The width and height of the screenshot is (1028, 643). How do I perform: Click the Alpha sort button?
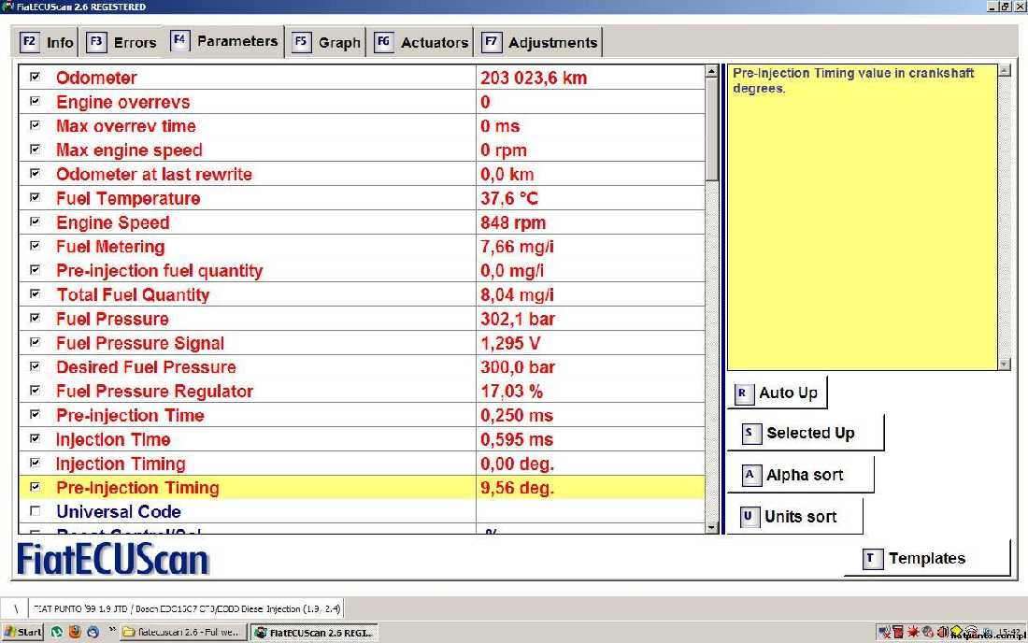click(801, 475)
